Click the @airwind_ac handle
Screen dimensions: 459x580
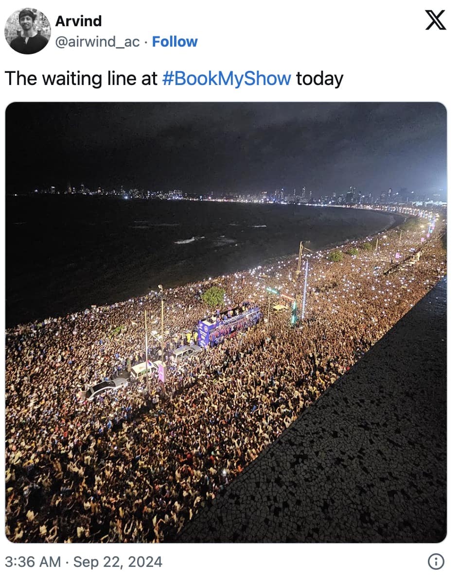(97, 42)
